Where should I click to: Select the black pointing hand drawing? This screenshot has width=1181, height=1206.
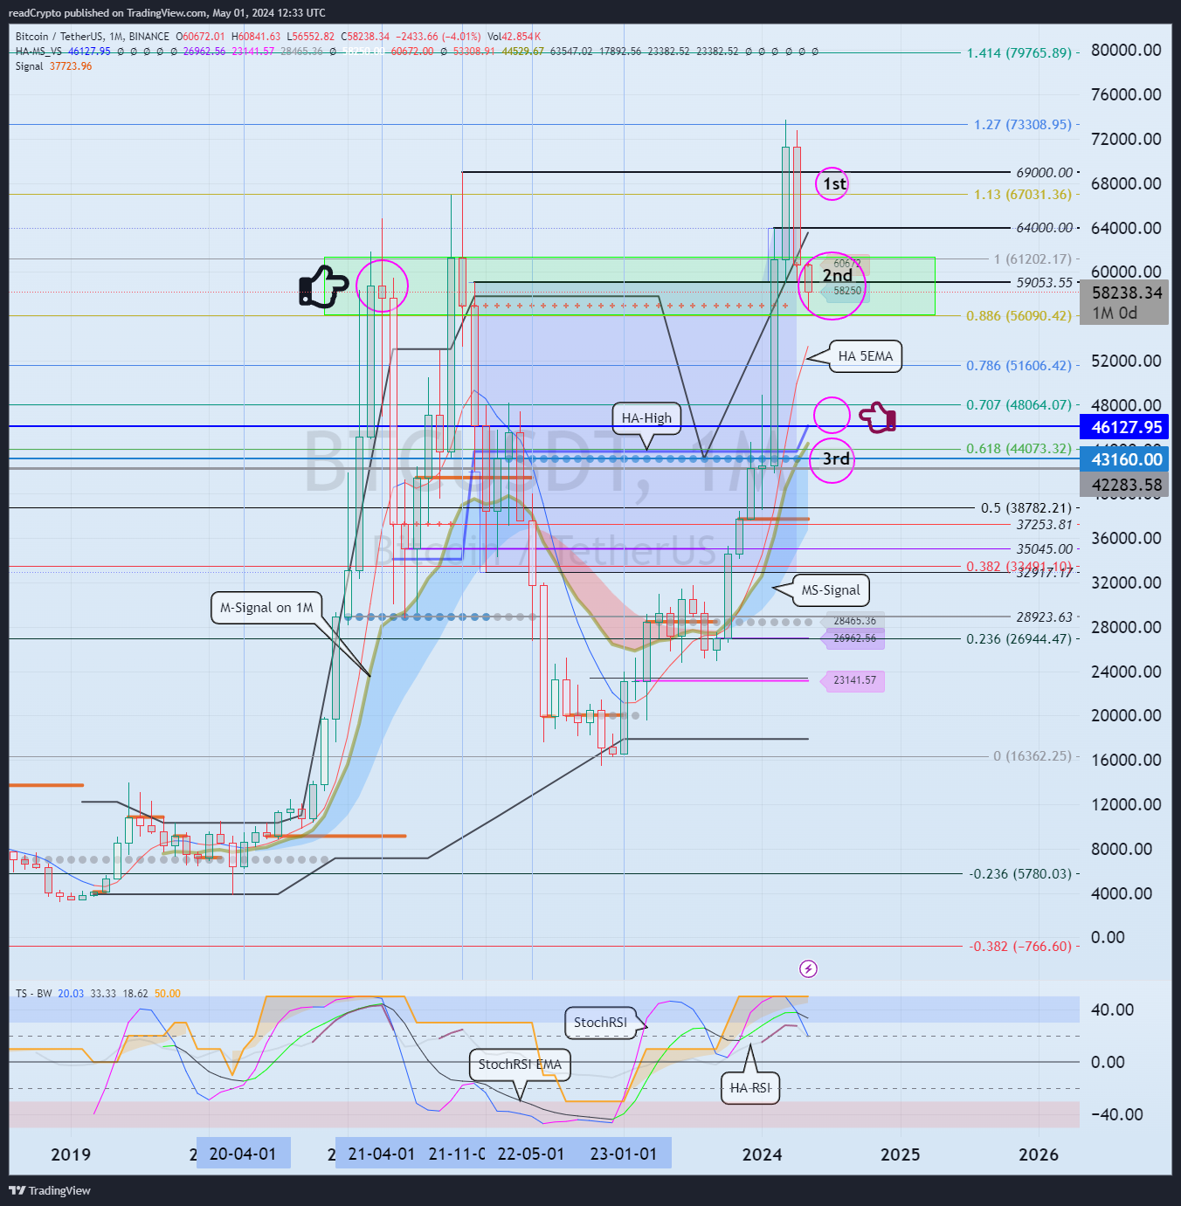[x=323, y=287]
